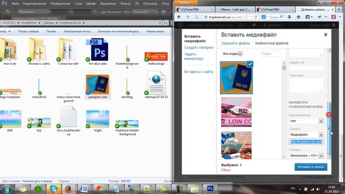Select the tour_tropikanadnua blank file
The image size is (345, 194).
point(68,120)
